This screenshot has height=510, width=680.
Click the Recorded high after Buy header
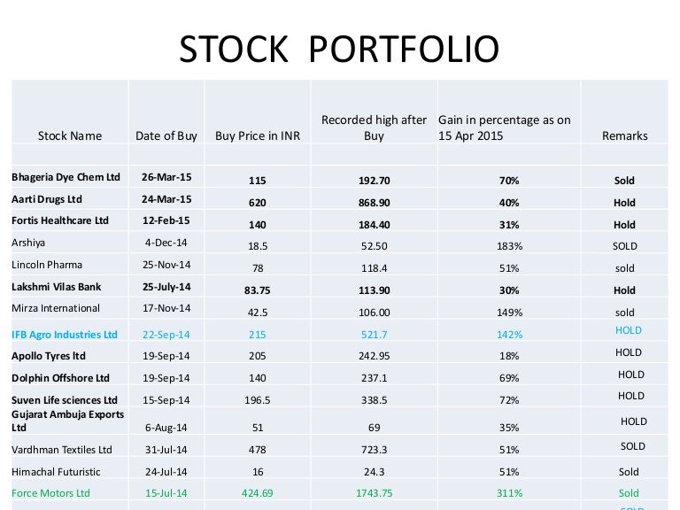point(374,127)
